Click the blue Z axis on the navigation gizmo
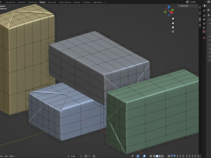 coord(169,7)
